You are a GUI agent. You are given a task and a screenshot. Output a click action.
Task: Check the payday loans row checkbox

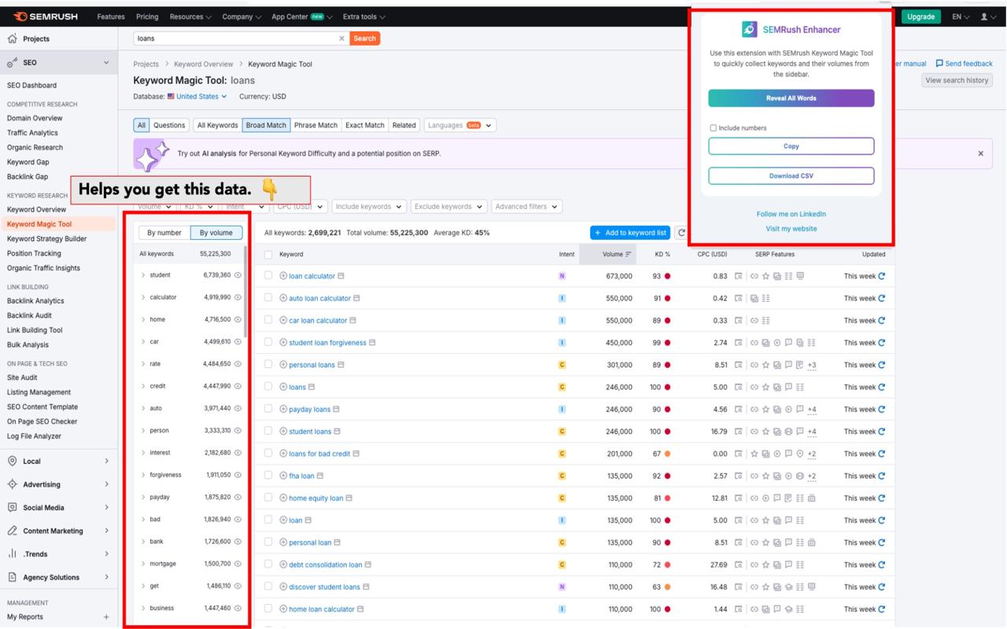pos(268,409)
